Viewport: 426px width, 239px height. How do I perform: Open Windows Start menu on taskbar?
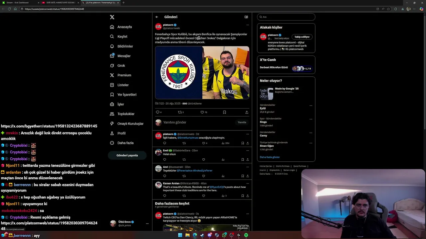[x=180, y=235]
